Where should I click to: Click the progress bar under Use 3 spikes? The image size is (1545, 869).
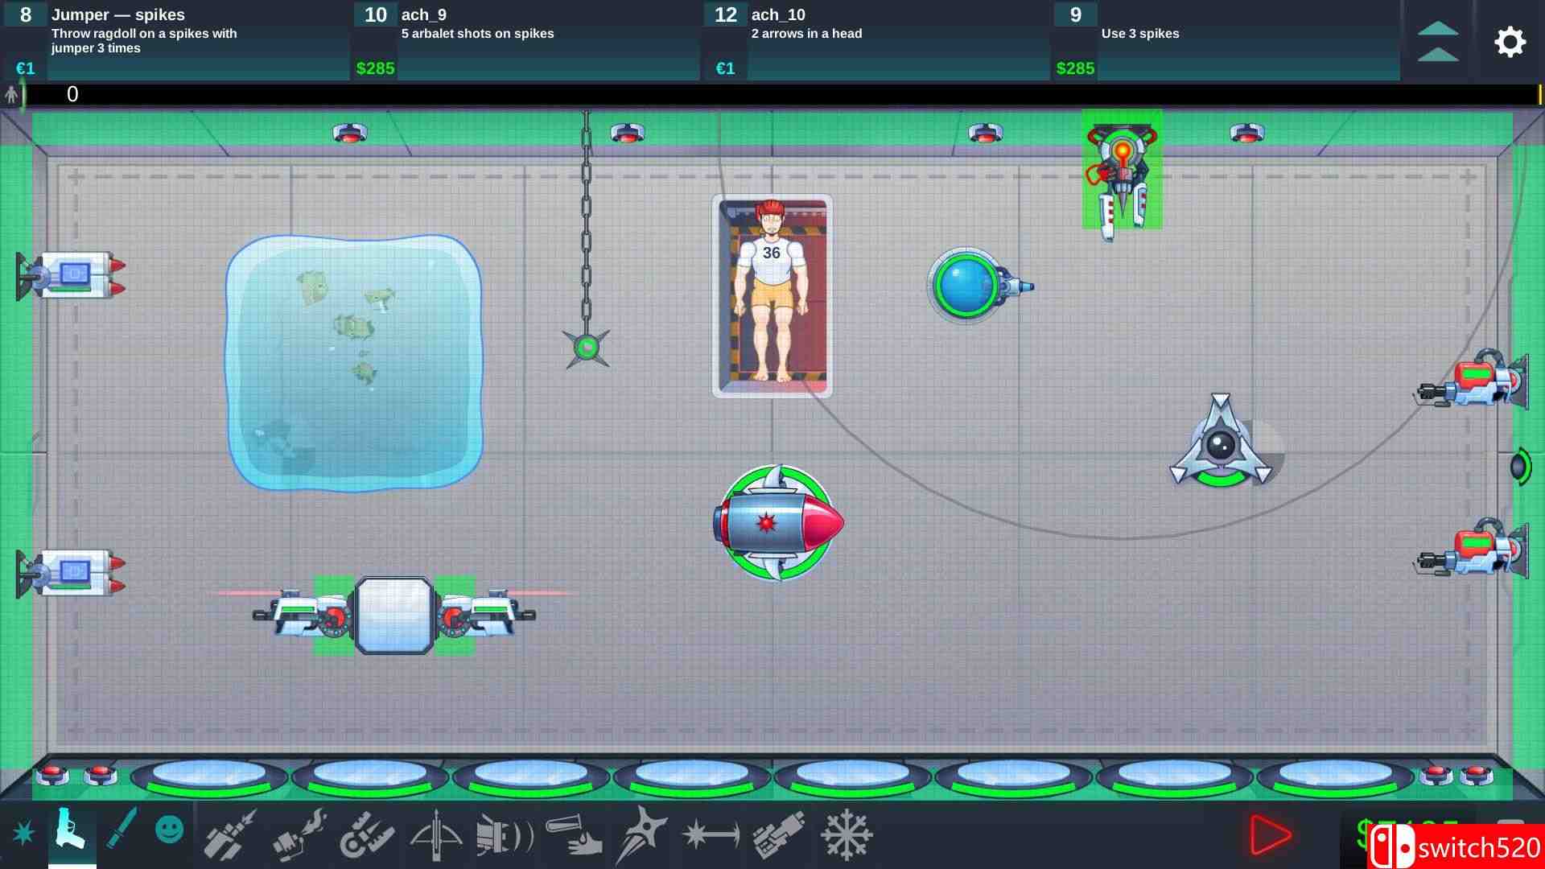[x=1247, y=68]
